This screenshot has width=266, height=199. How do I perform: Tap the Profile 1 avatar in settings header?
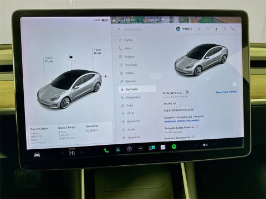pyautogui.click(x=178, y=29)
